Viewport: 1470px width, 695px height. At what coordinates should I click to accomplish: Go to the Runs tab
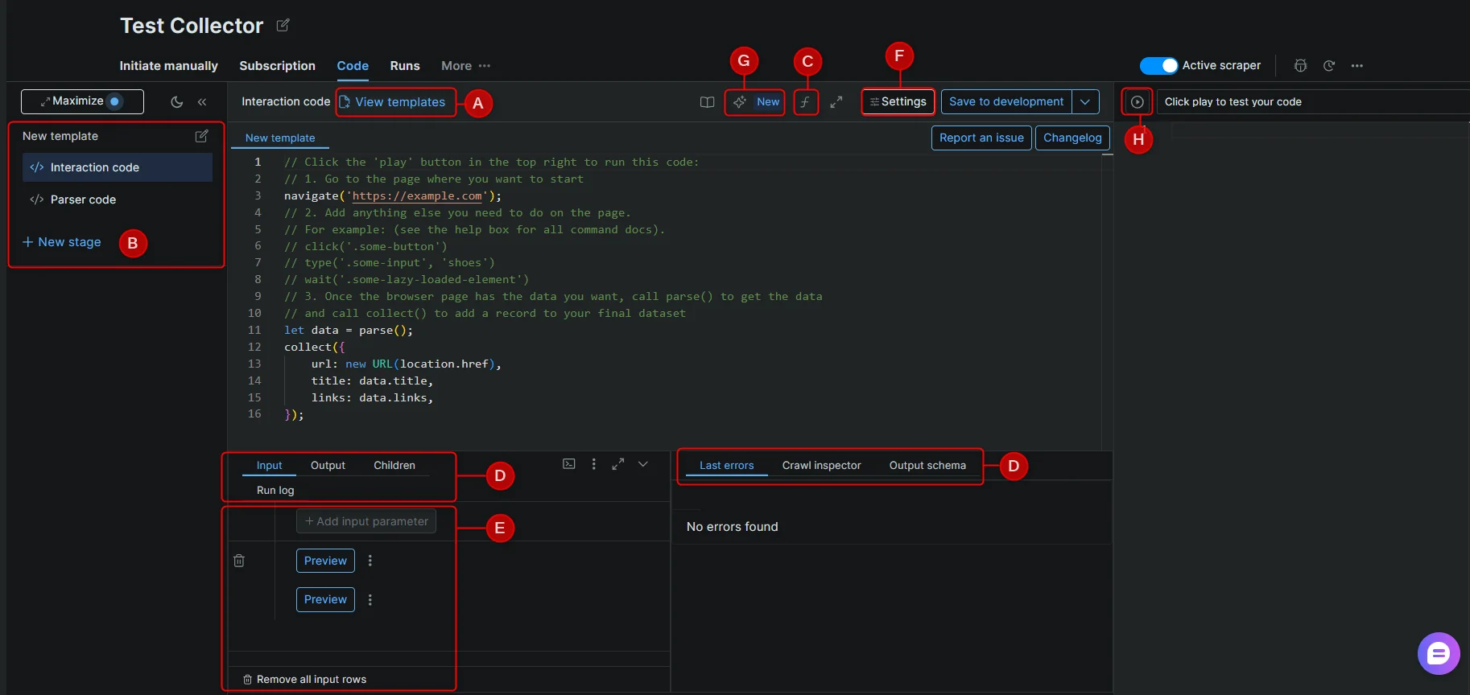pos(405,66)
